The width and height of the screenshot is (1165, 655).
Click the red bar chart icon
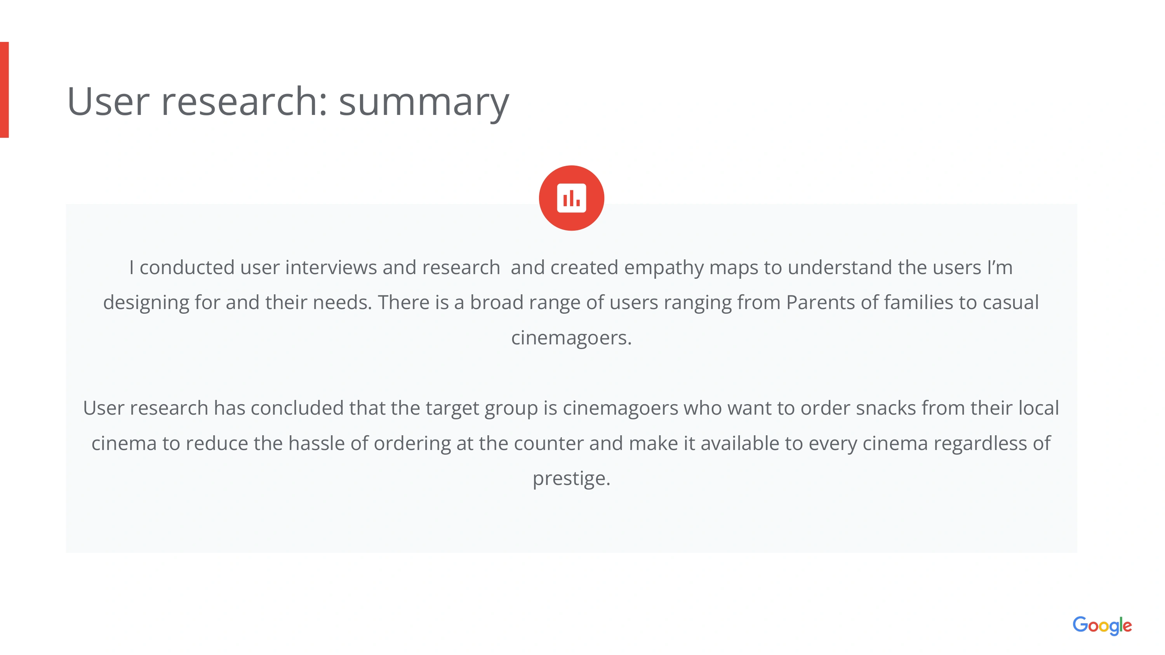(571, 198)
